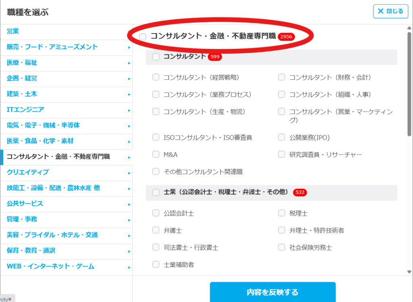Click the red 2956 count badge
413x302 pixels.
point(286,37)
